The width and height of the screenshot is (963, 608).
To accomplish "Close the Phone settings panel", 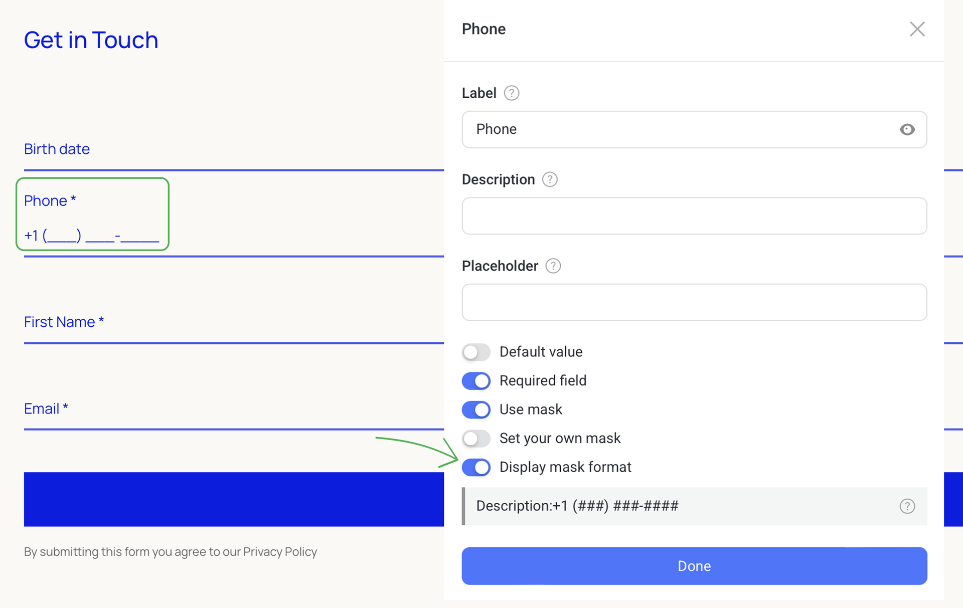I will coord(917,29).
